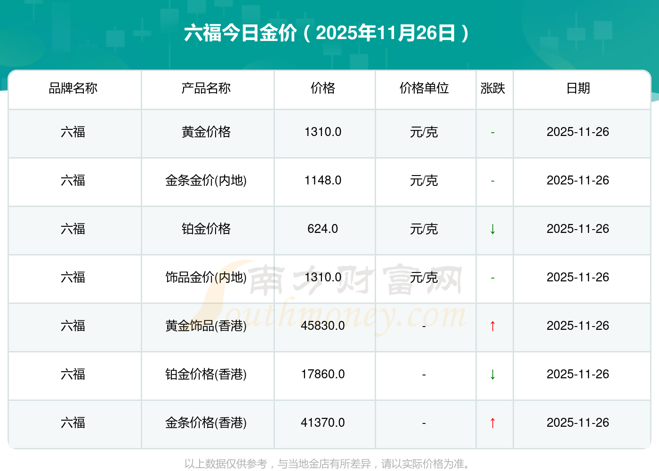Select the 元/克 unit for 饰品金价(内地)

point(424,277)
